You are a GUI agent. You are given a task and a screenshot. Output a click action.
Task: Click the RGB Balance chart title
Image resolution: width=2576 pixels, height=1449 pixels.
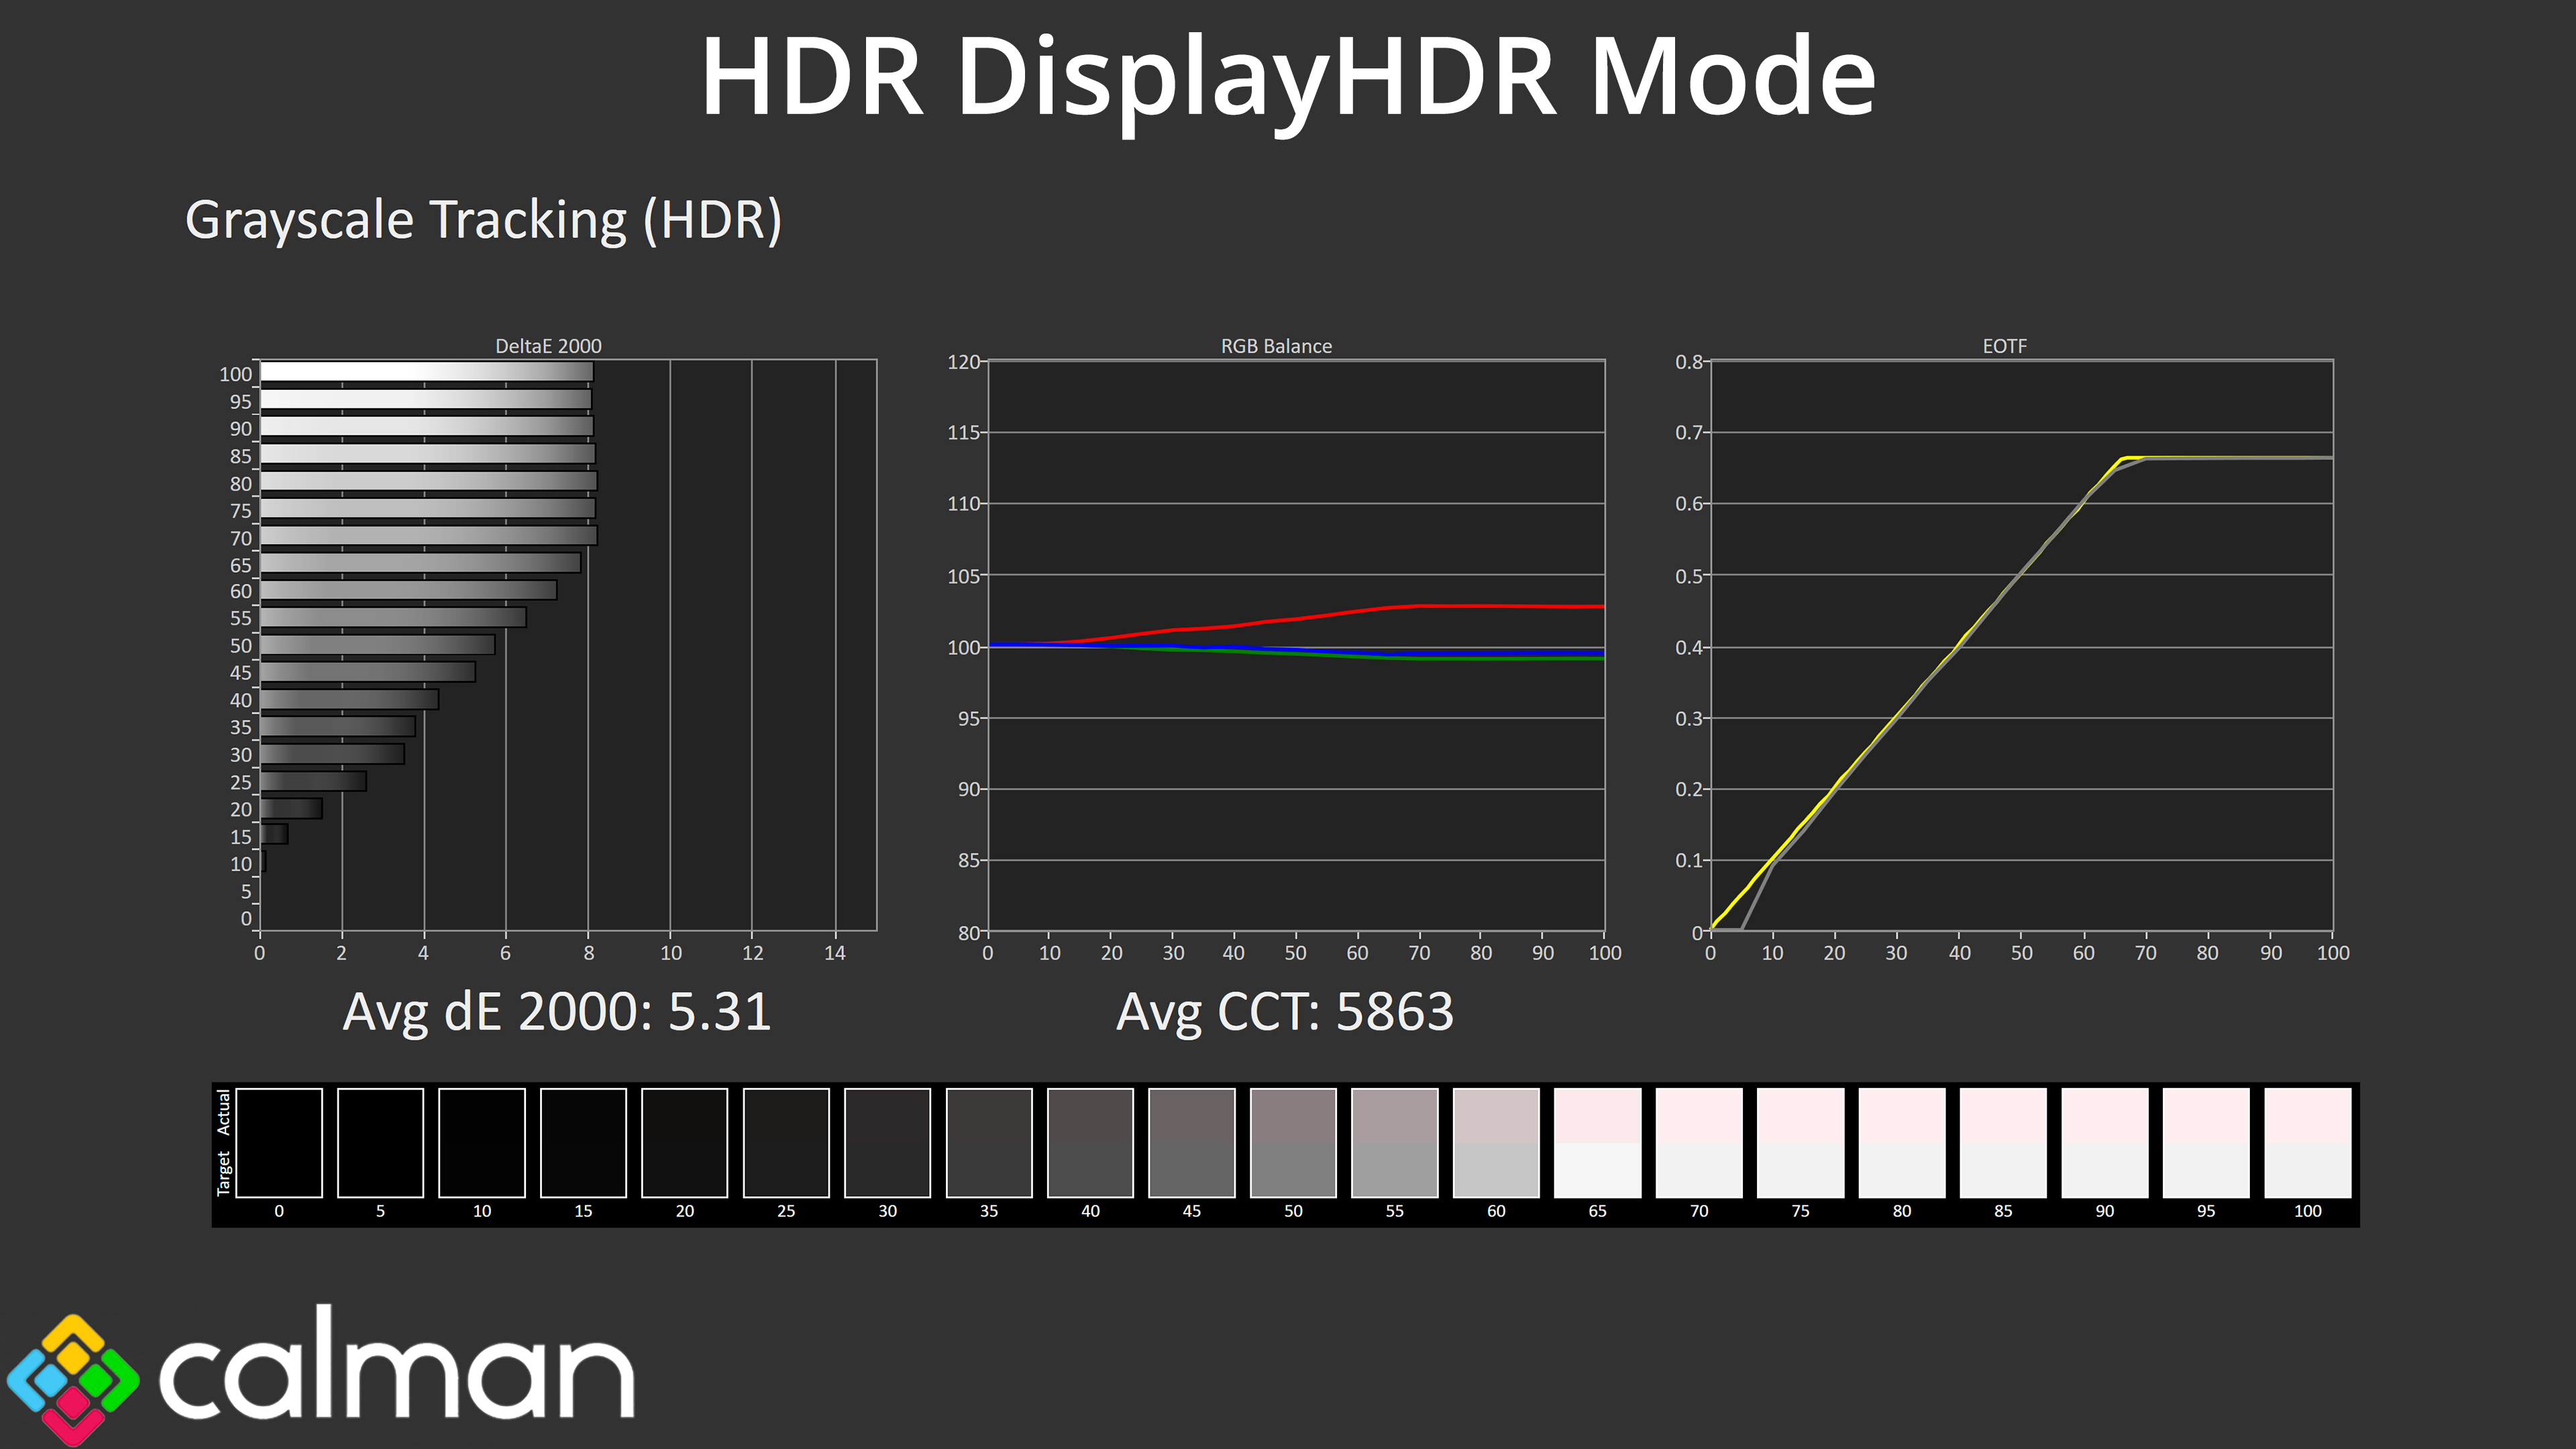1276,346
